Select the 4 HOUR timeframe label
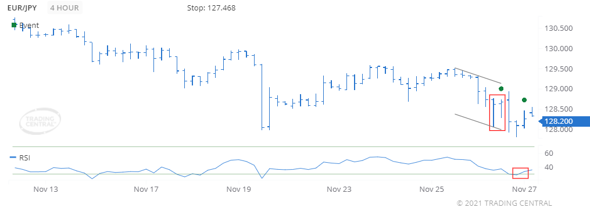 click(65, 8)
